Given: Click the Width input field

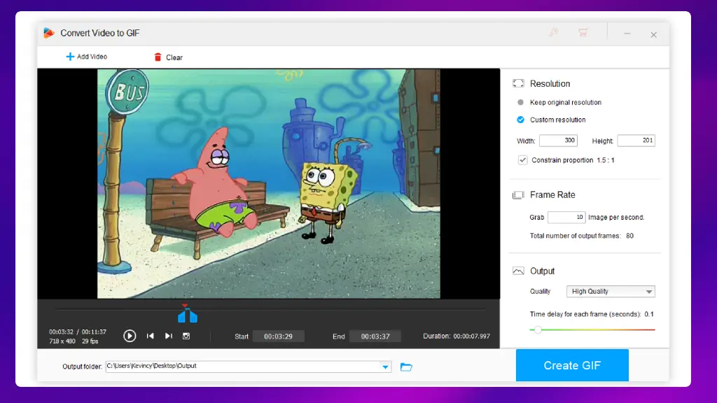Looking at the screenshot, I should [x=558, y=141].
